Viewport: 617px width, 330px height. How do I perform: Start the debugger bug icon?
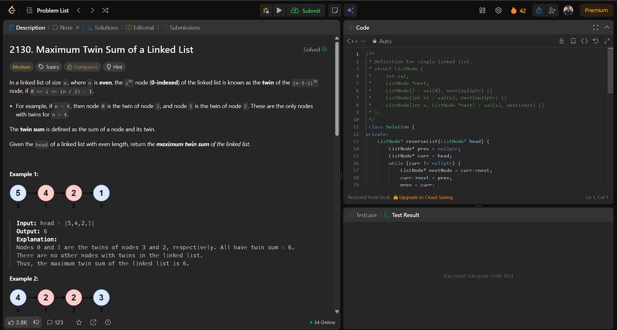(x=266, y=10)
